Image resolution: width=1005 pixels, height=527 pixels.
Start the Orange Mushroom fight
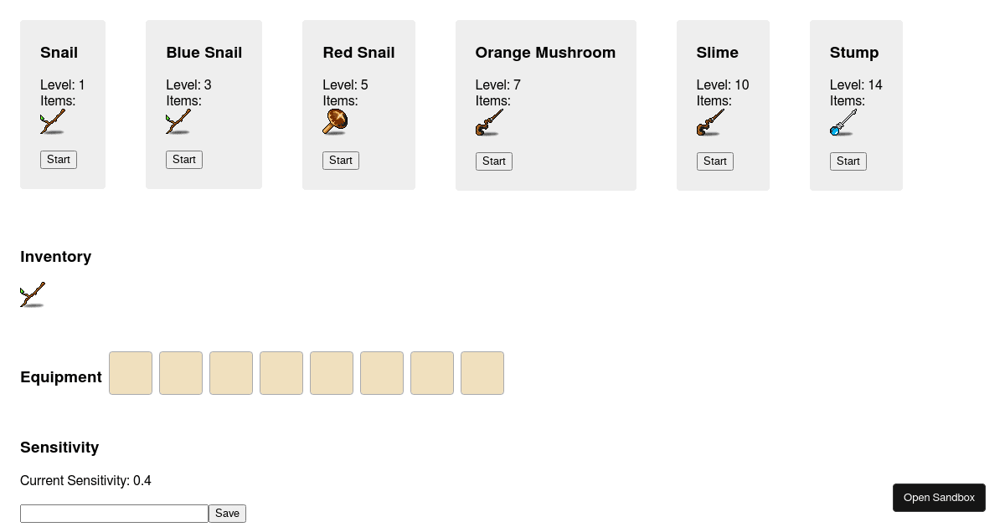click(x=493, y=161)
